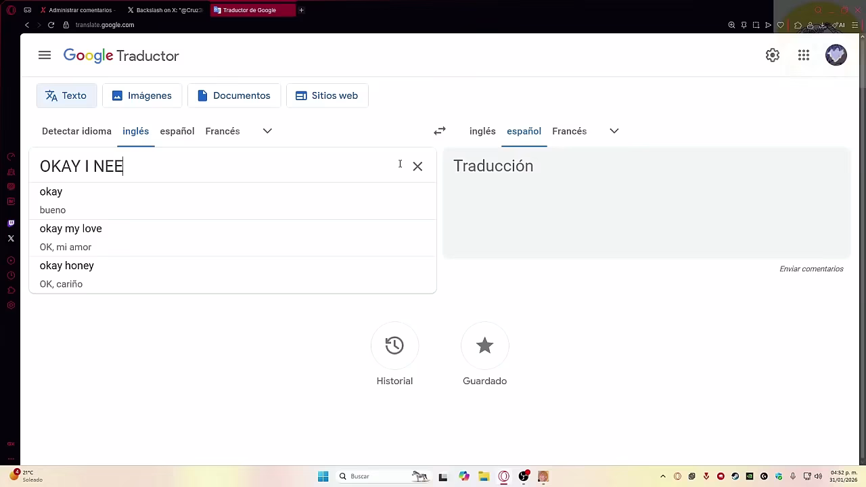This screenshot has width=866, height=487.
Task: Select español as the source language
Action: (177, 131)
